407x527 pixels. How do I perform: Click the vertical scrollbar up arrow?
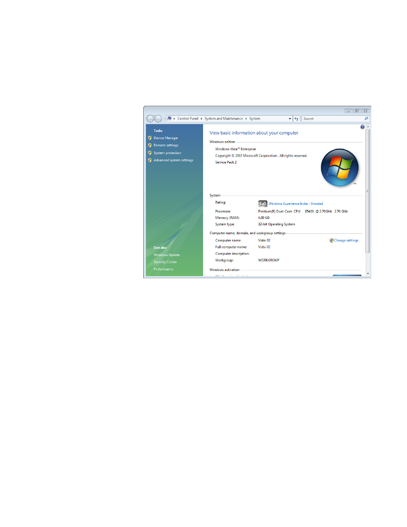point(368,127)
